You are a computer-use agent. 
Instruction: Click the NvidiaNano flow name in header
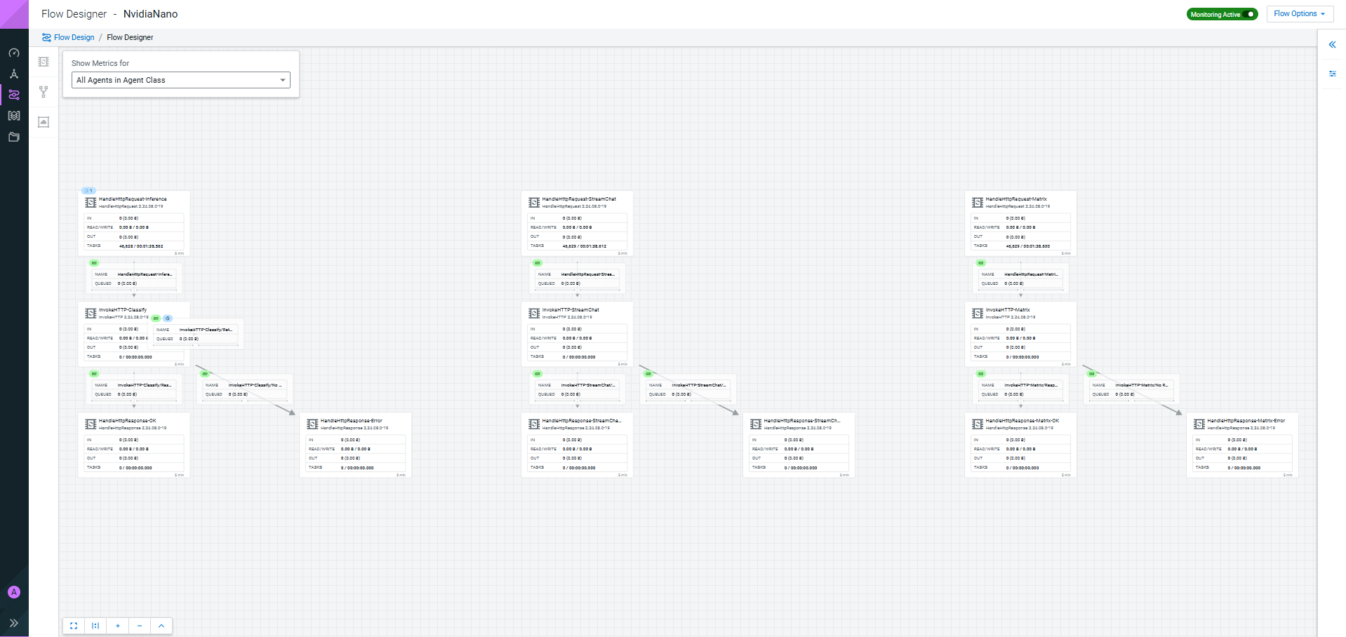pyautogui.click(x=150, y=14)
